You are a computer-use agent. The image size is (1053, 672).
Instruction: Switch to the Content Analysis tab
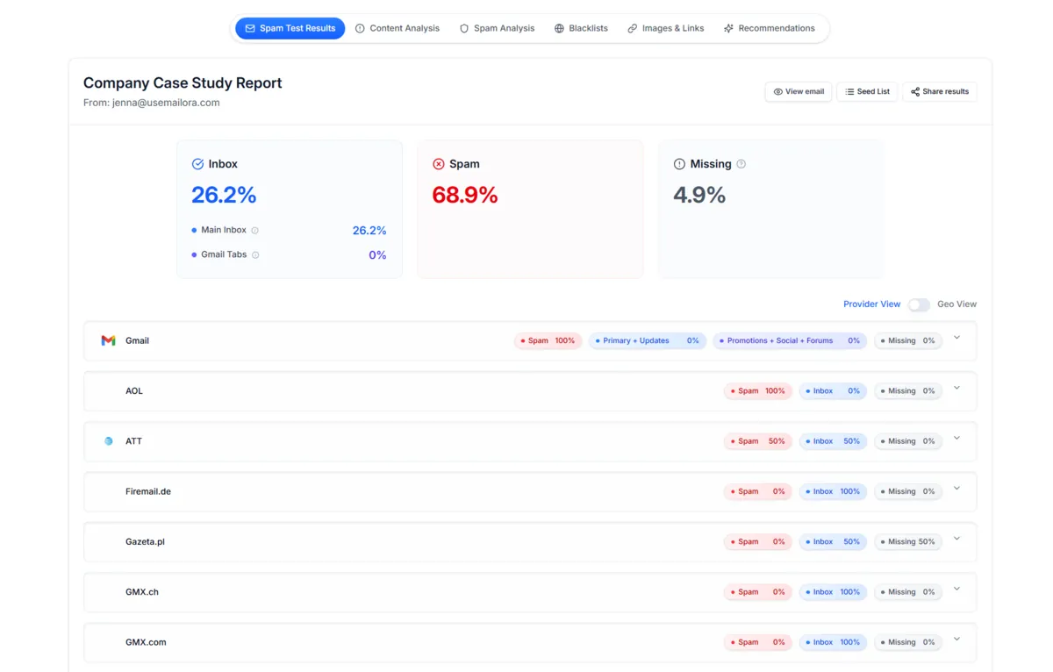click(398, 28)
